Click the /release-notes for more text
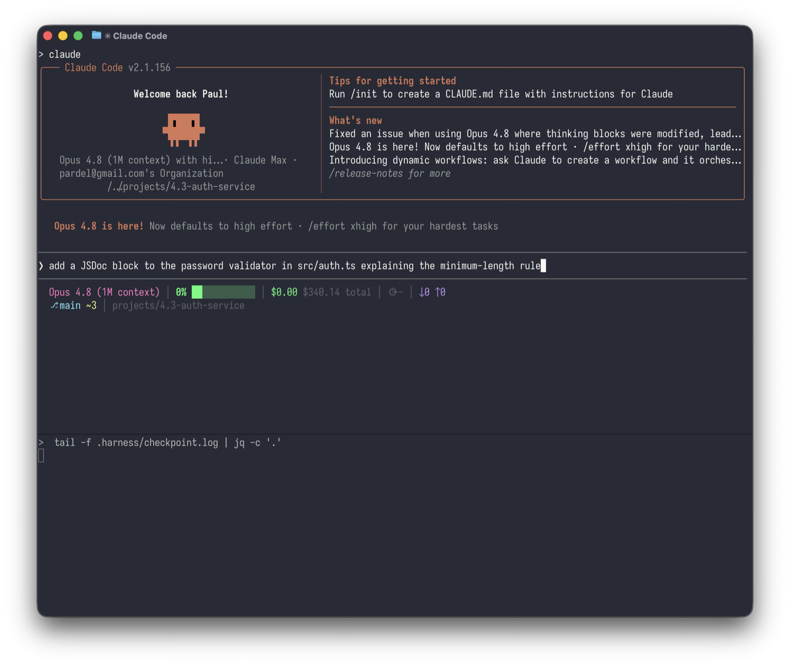This screenshot has width=790, height=666. click(390, 174)
